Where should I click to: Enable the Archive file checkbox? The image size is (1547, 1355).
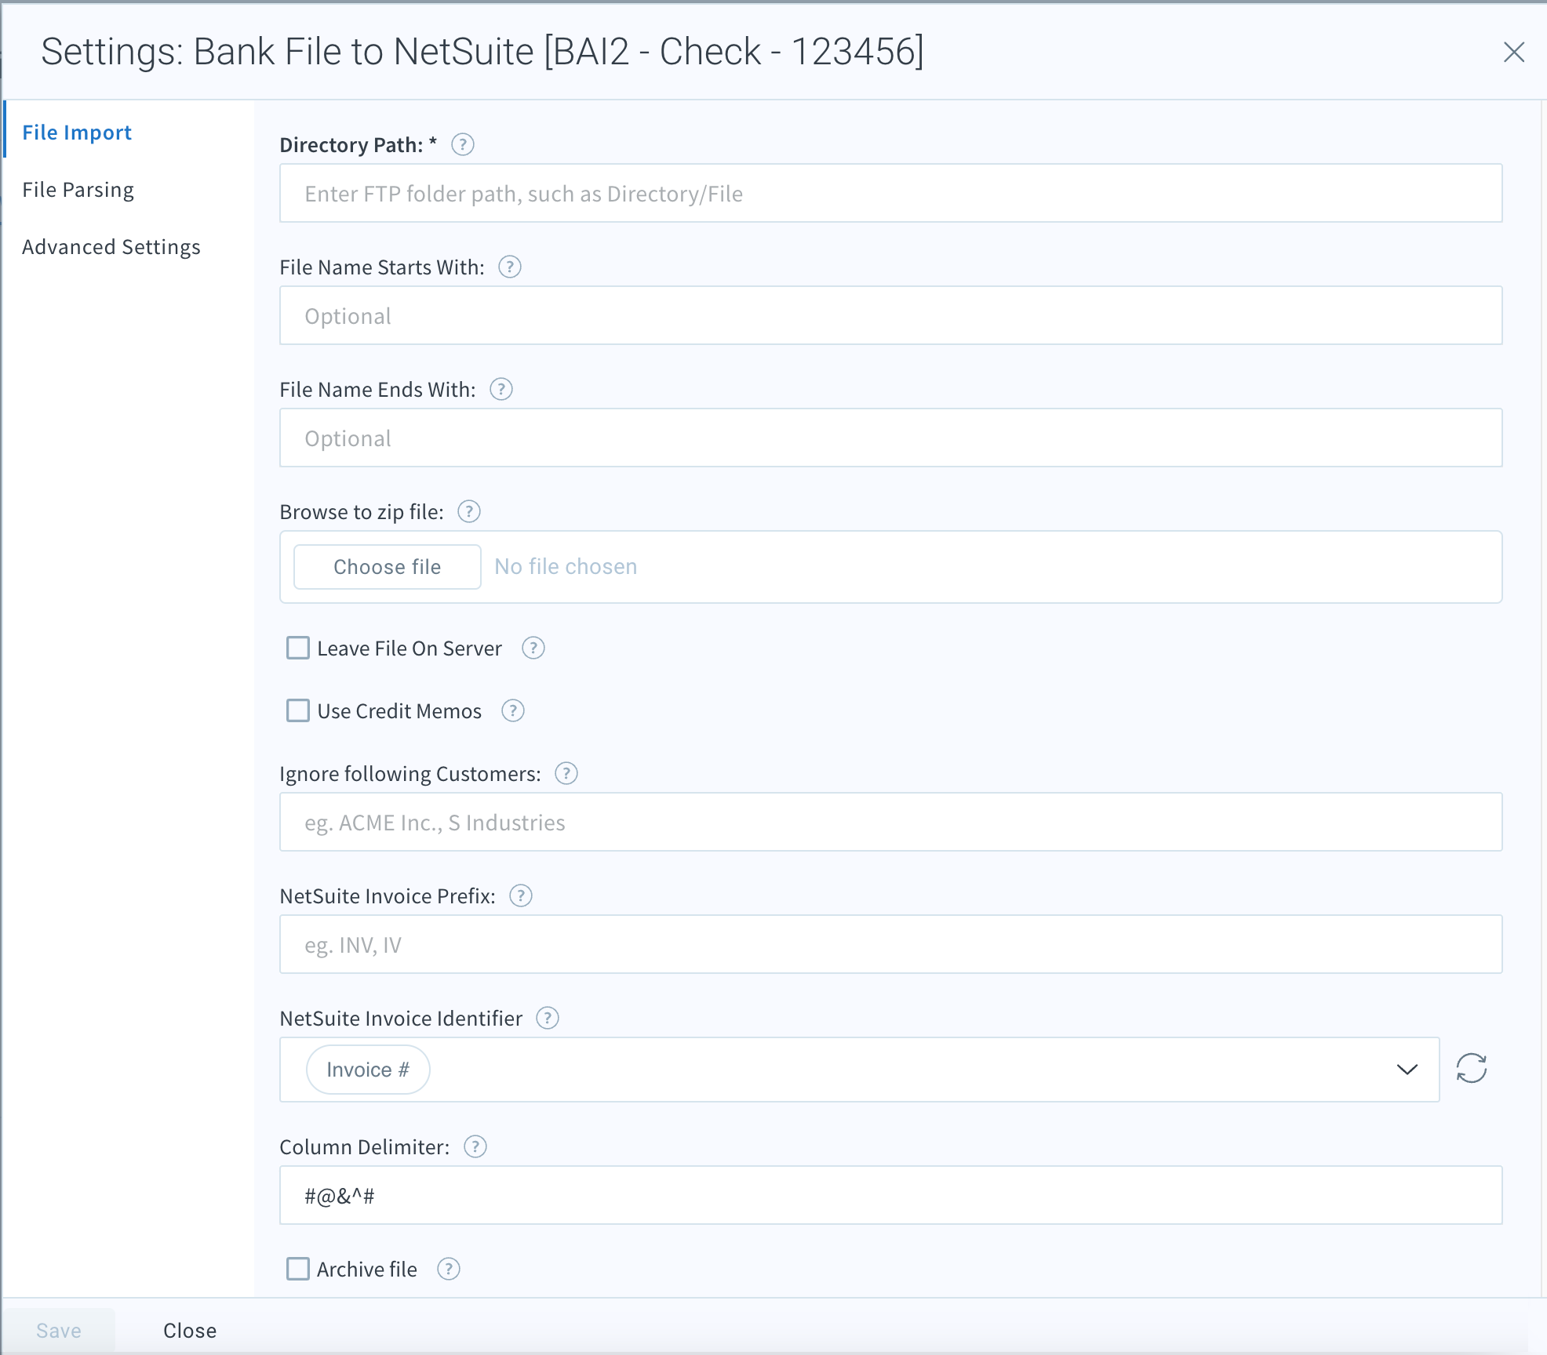297,1269
